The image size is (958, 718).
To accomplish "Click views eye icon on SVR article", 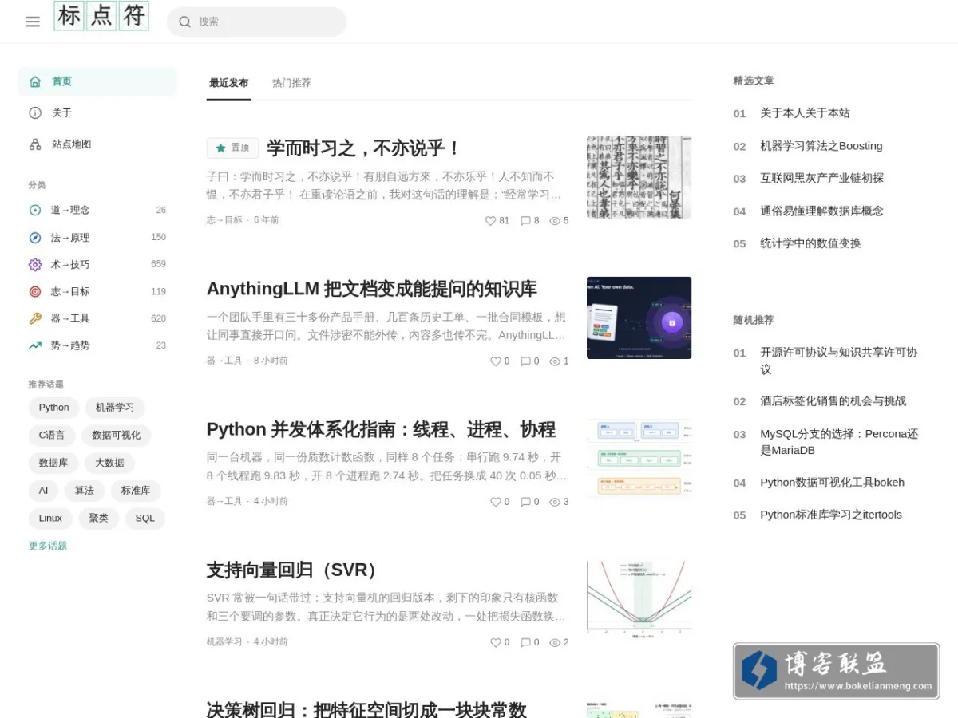I will pos(555,642).
